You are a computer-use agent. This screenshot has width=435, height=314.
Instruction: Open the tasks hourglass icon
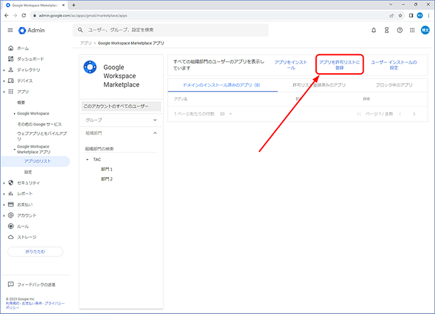coord(386,31)
